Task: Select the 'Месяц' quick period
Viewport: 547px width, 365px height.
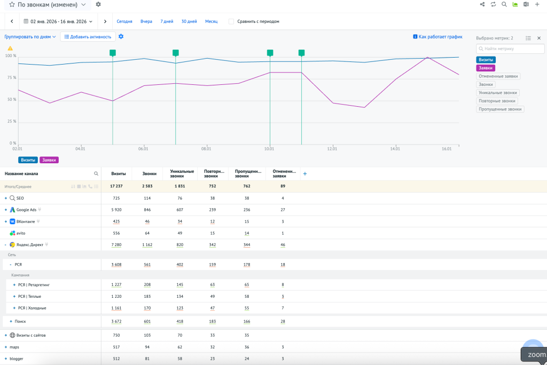Action: [x=211, y=21]
